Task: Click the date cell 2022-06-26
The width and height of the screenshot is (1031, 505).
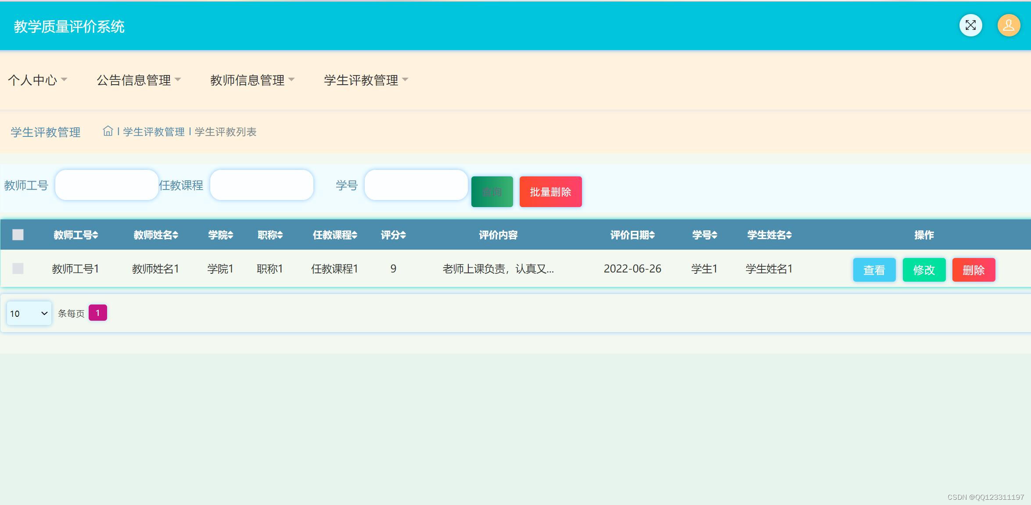Action: [632, 269]
